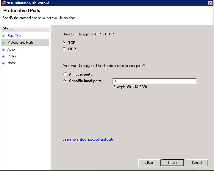Click the blue bullet beside Action

point(3,49)
